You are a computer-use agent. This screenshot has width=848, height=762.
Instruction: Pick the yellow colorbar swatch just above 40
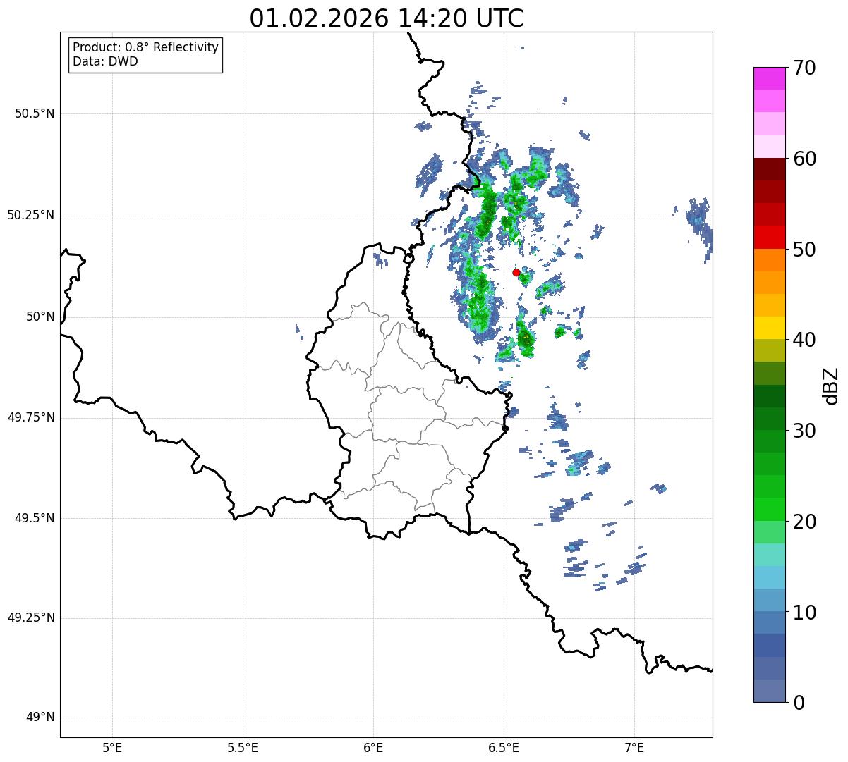pos(770,328)
